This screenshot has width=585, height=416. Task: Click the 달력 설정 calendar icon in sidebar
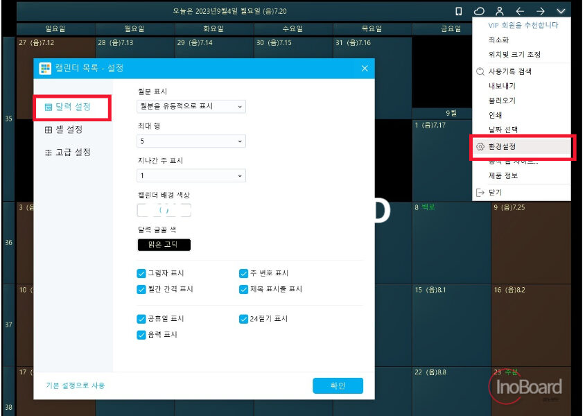point(48,107)
